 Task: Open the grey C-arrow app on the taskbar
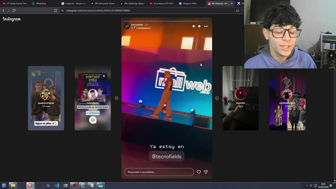(x=83, y=186)
